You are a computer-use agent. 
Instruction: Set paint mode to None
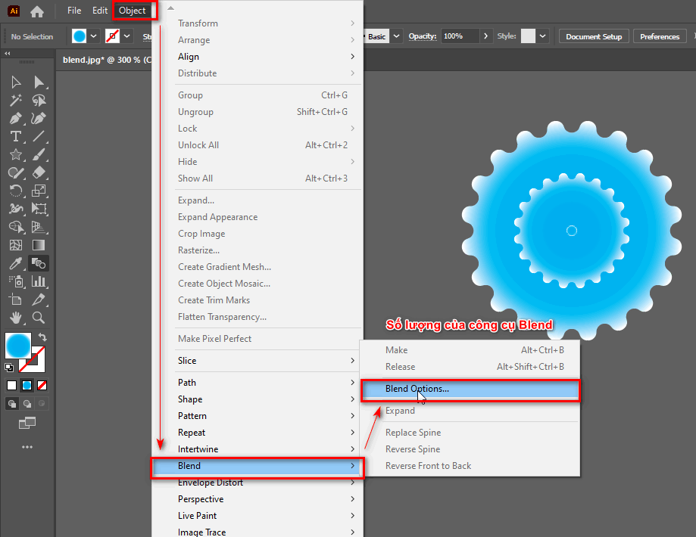pyautogui.click(x=42, y=385)
